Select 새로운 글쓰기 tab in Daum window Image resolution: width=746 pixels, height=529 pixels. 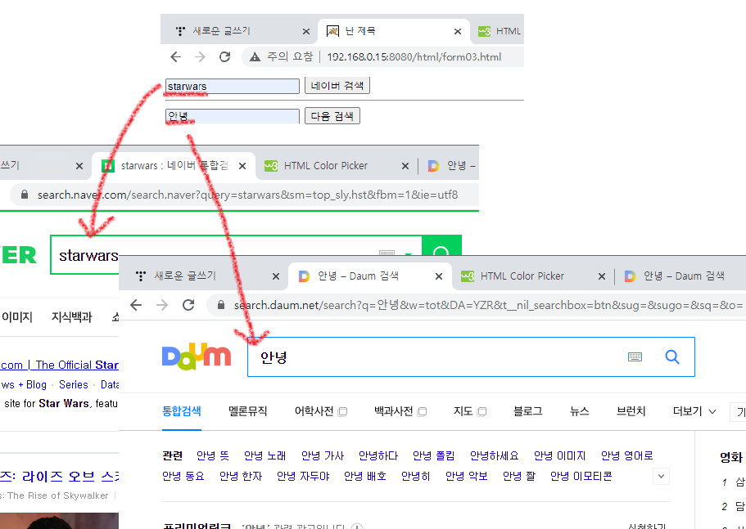coord(205,276)
